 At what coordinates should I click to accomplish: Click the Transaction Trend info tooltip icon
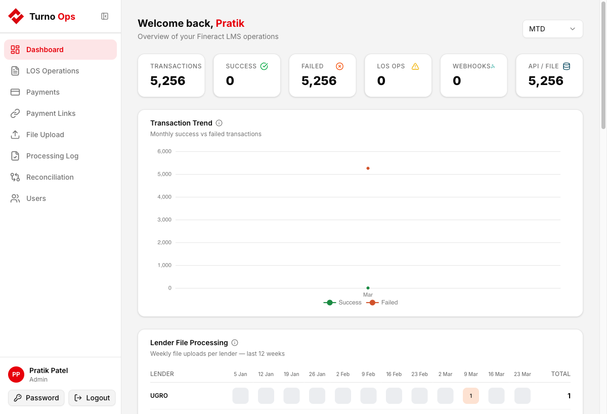pos(219,122)
